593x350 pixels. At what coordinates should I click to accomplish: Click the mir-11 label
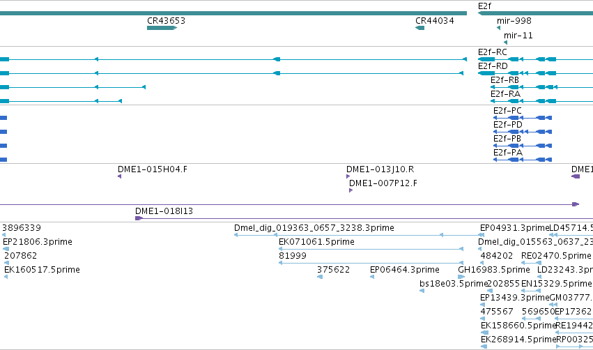pos(518,36)
